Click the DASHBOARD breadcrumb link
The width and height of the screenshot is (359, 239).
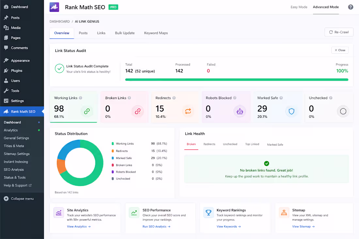point(59,22)
